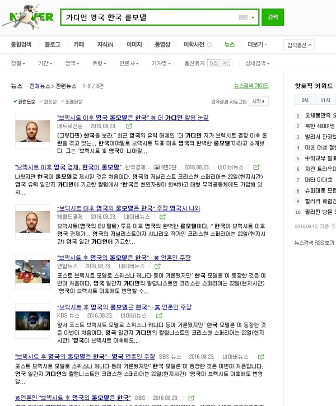Open the 어학사전 tab
336x406 pixels.
(194, 45)
